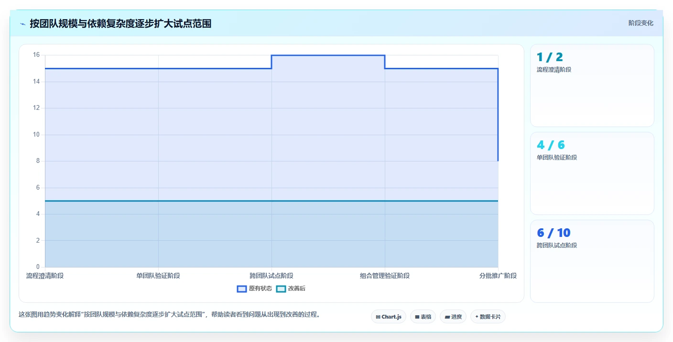Click the 原有状态 blue legend swatch
The width and height of the screenshot is (673, 342).
(242, 289)
